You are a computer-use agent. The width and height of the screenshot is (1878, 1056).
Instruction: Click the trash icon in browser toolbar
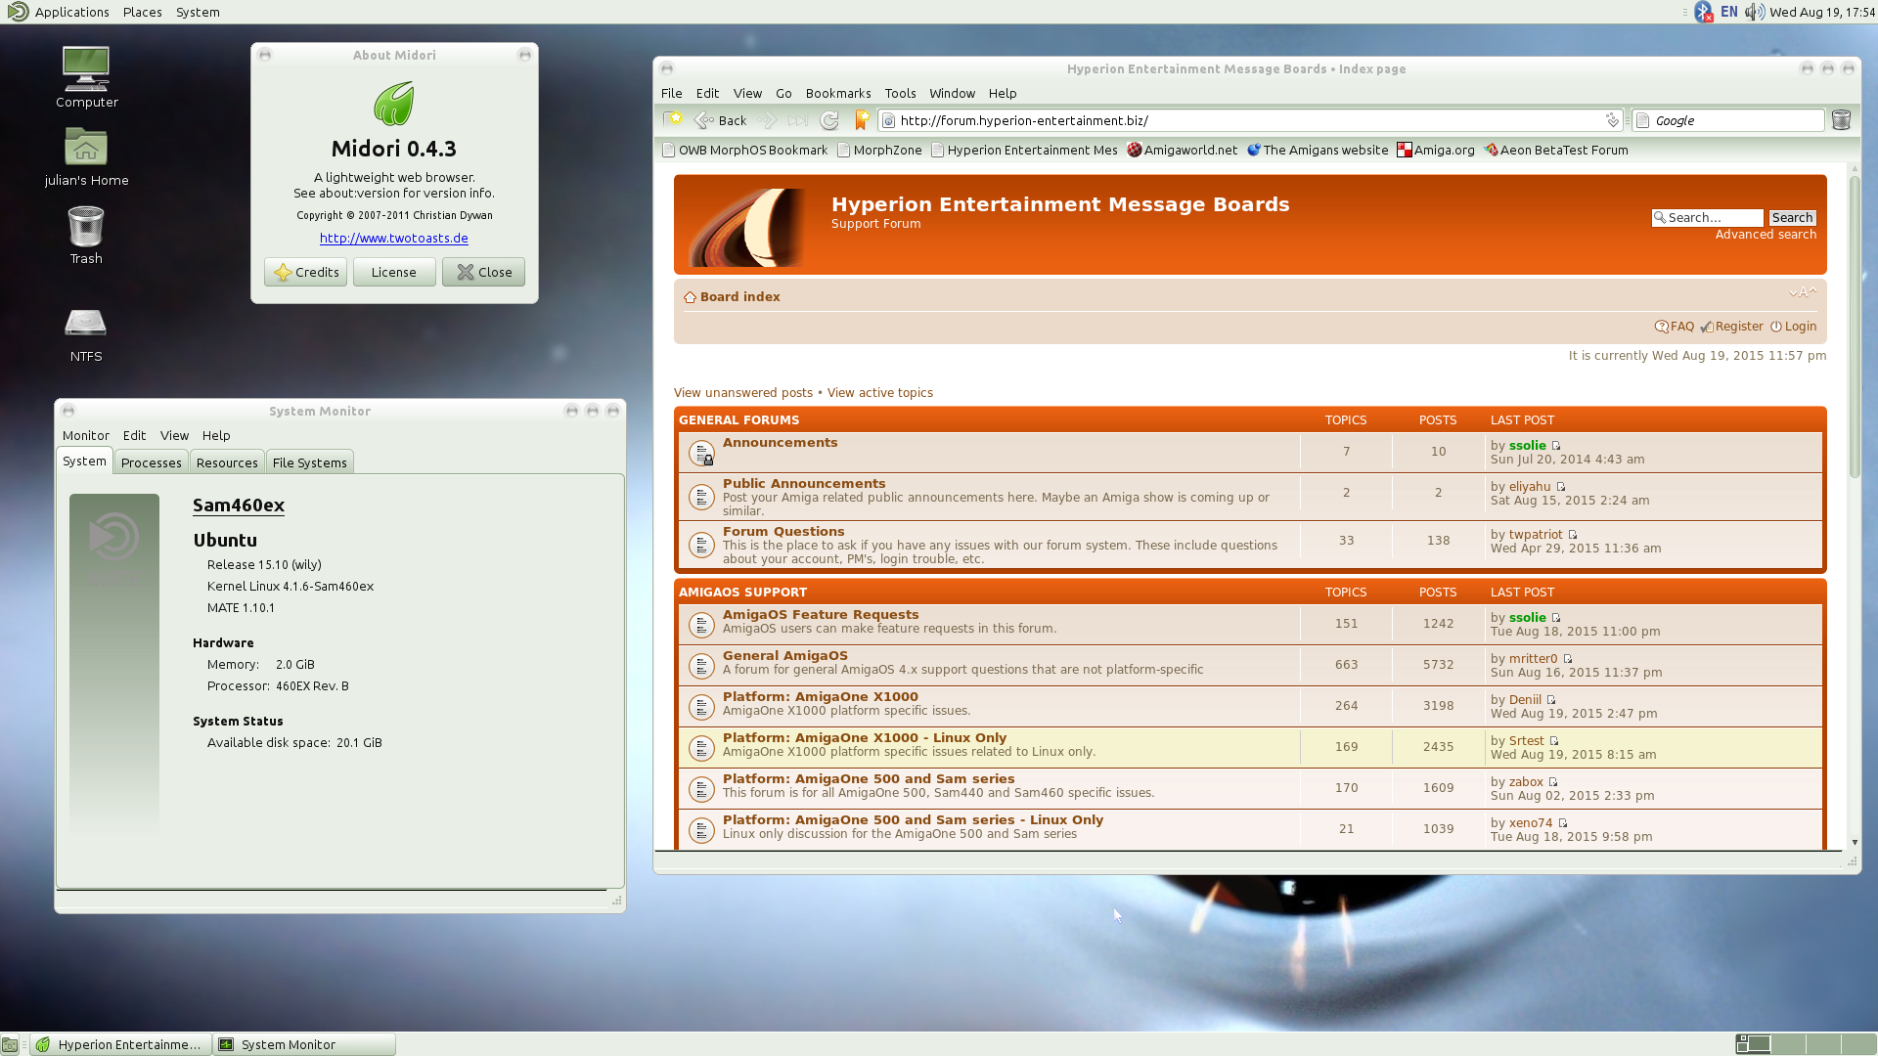click(1841, 120)
